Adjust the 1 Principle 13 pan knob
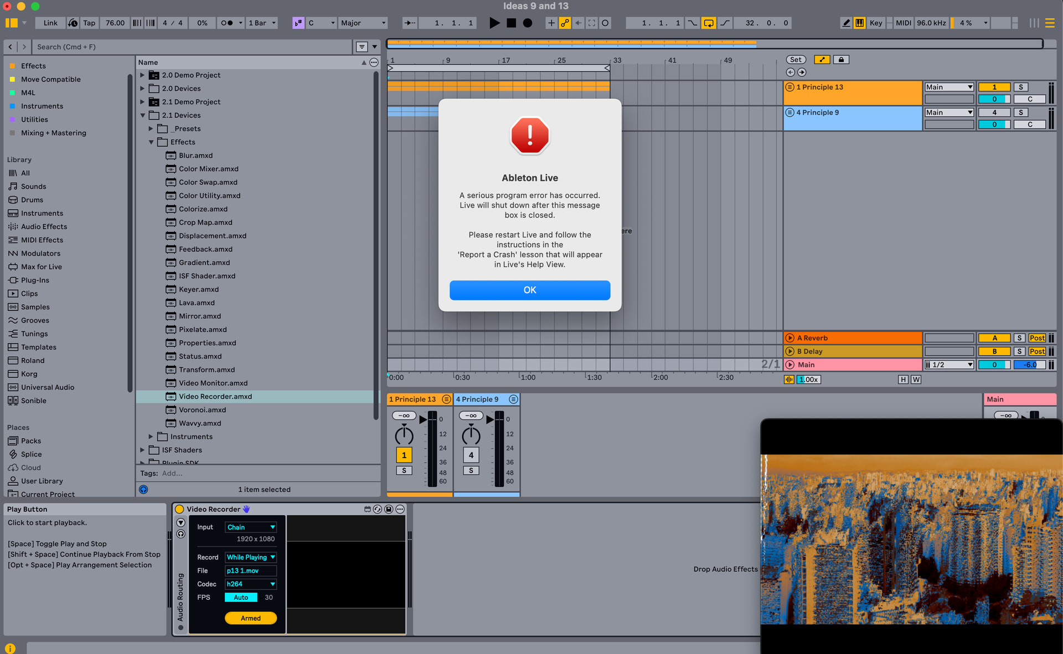1063x654 pixels. pos(404,435)
